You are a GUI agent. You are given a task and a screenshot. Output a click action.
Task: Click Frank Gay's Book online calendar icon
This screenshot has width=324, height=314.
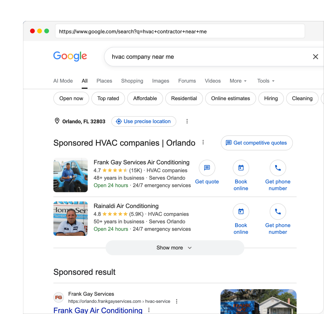click(x=241, y=168)
